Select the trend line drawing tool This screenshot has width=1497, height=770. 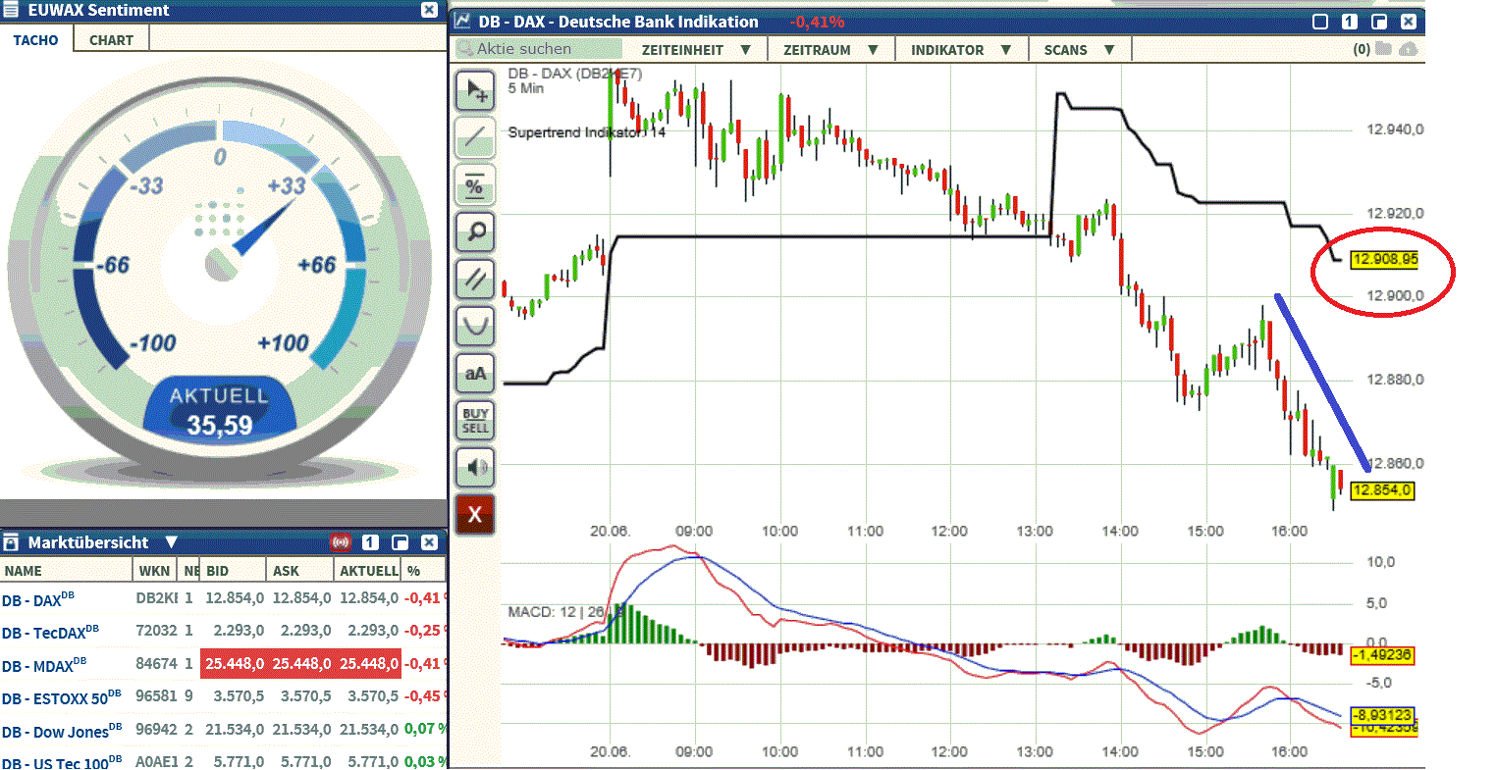point(475,137)
